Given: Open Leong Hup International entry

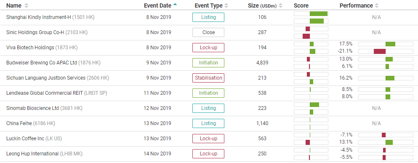Looking at the screenshot, I should pyautogui.click(x=44, y=154).
